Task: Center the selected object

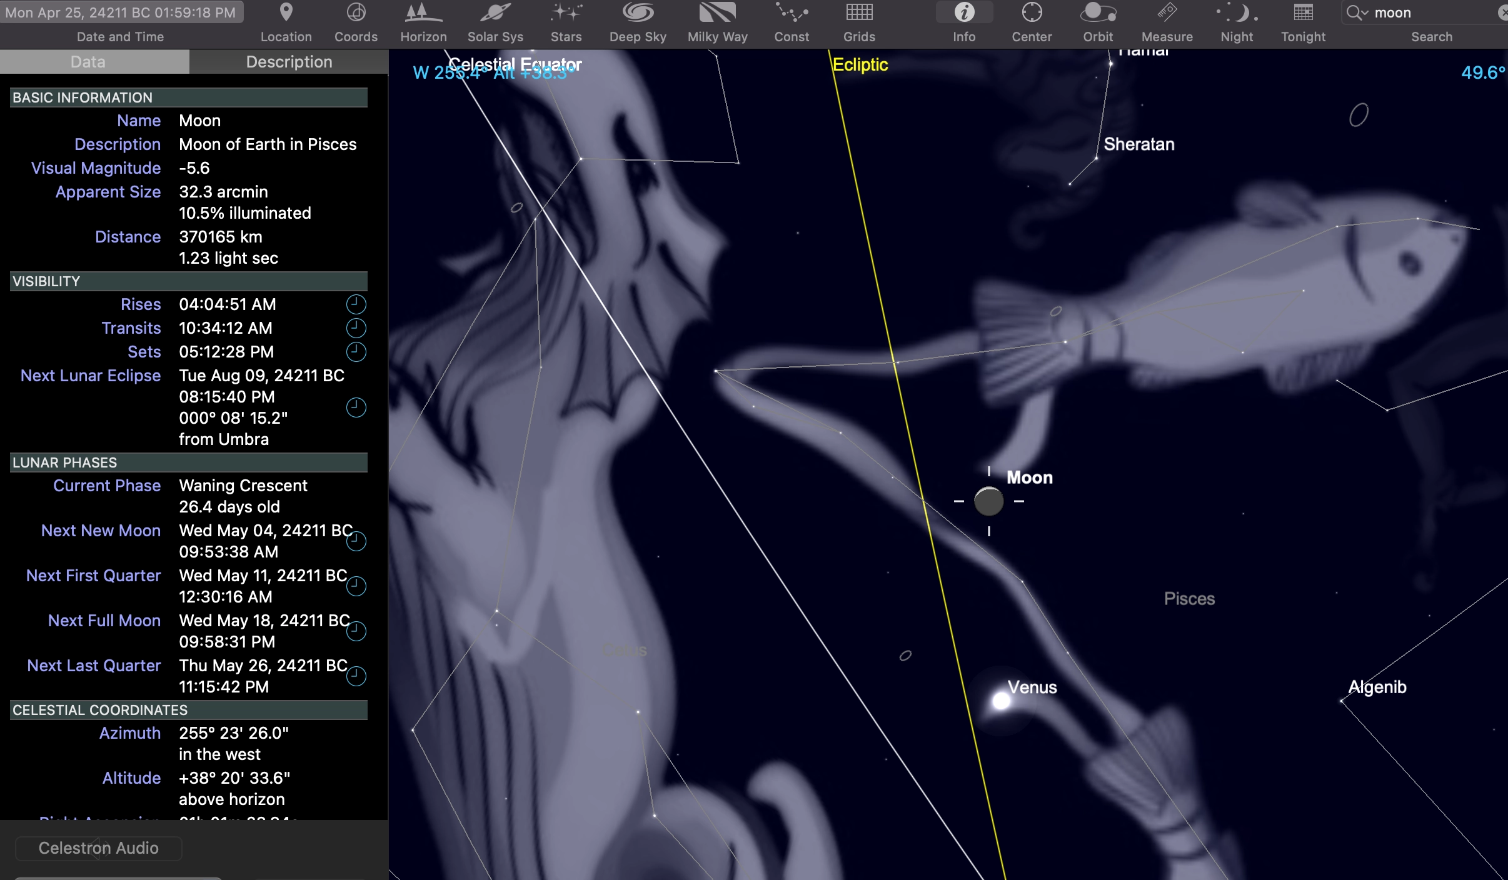Action: click(1032, 13)
